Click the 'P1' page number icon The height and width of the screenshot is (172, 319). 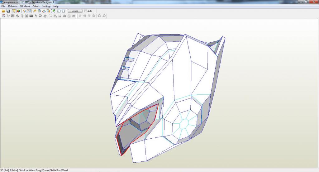tap(60, 16)
